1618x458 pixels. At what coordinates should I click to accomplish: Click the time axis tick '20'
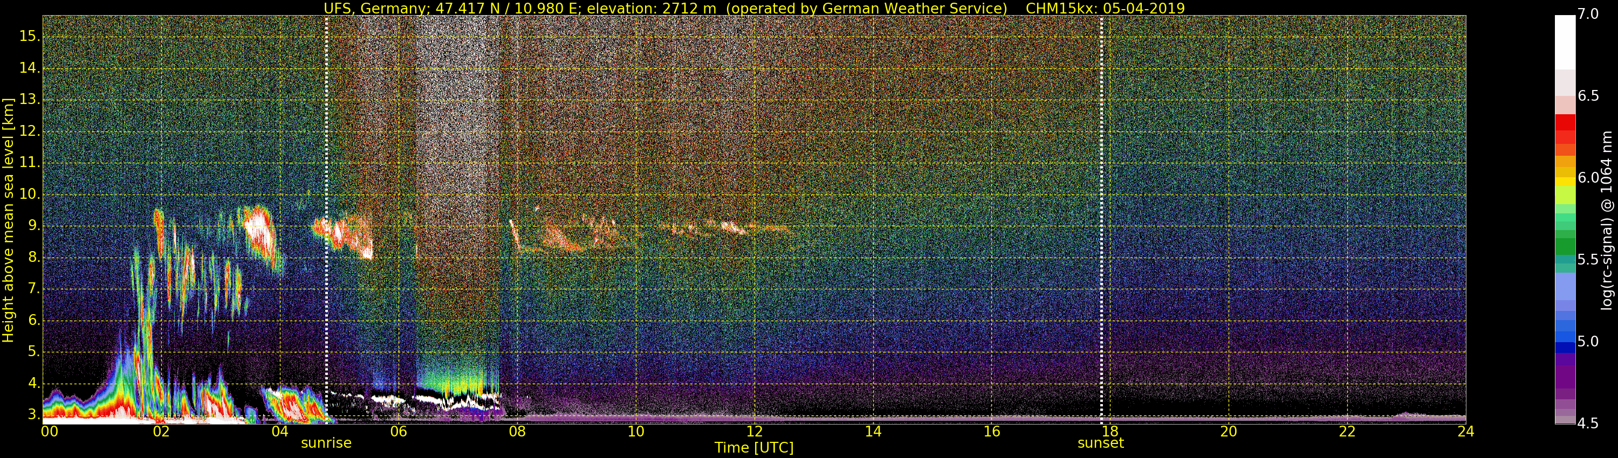[x=1229, y=432]
